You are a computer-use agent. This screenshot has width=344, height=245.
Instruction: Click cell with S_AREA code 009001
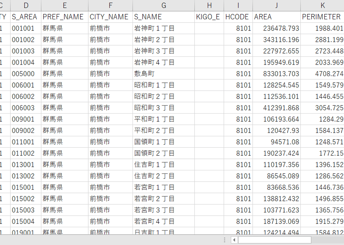(x=26, y=119)
